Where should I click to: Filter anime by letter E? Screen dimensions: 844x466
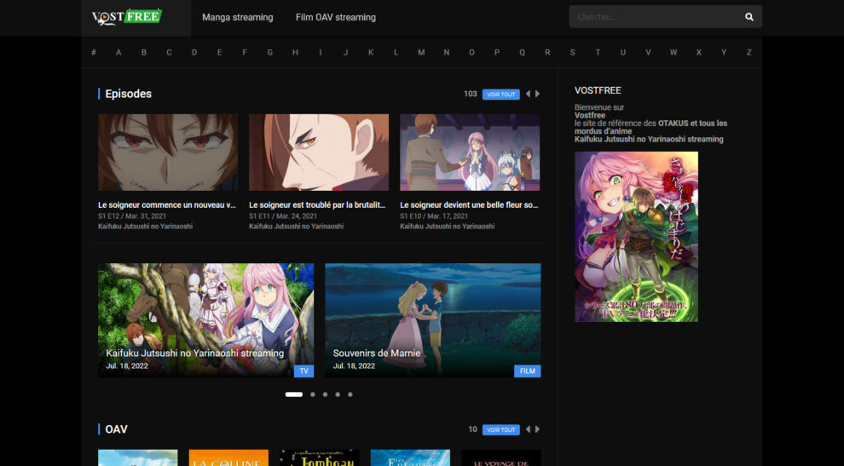coord(220,52)
